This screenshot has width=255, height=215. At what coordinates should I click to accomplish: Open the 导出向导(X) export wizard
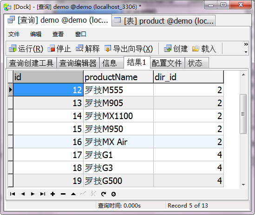[129, 49]
